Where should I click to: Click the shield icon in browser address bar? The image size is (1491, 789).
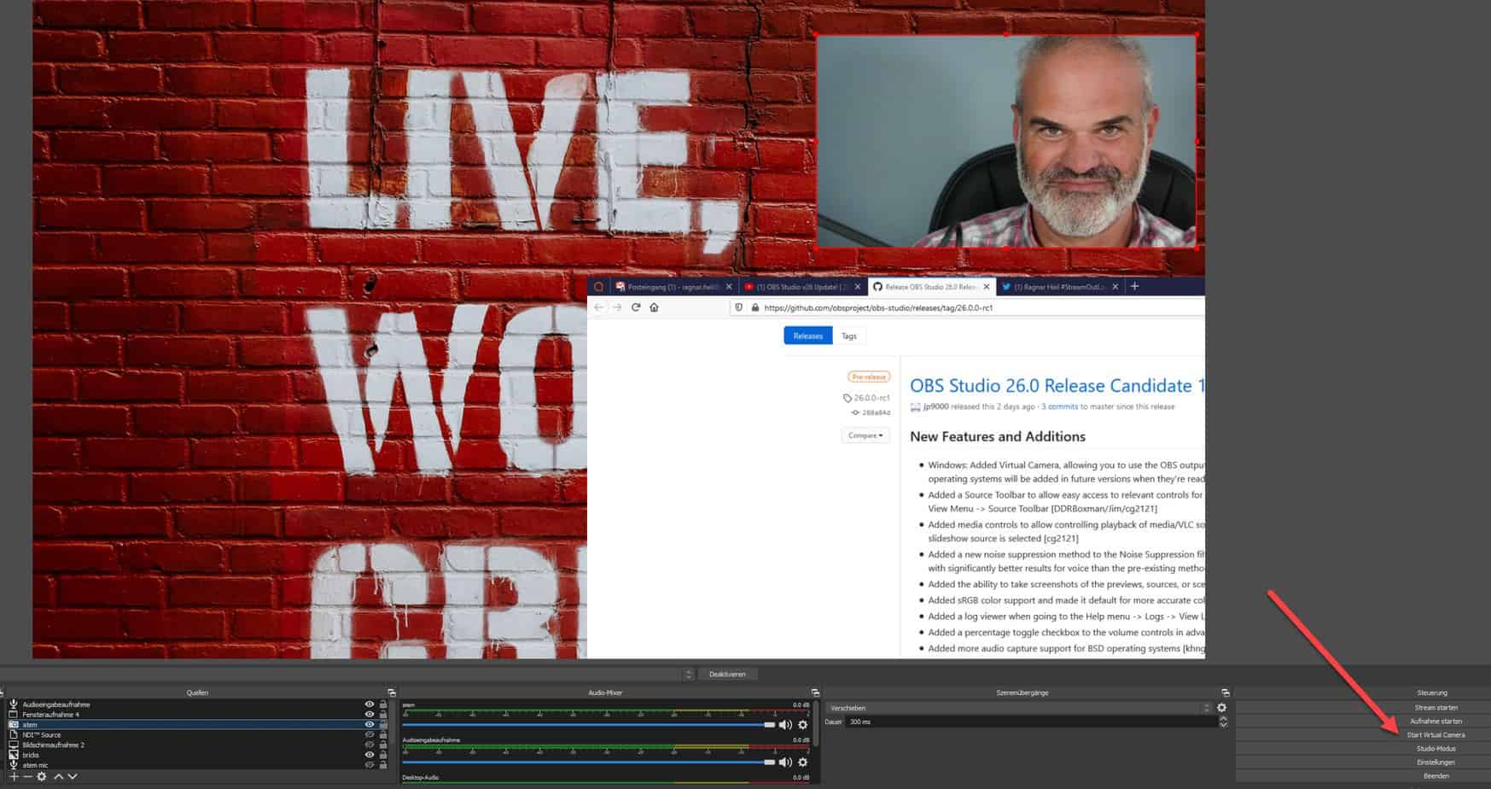(739, 307)
